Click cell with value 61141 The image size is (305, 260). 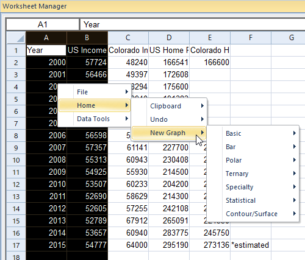coord(128,147)
